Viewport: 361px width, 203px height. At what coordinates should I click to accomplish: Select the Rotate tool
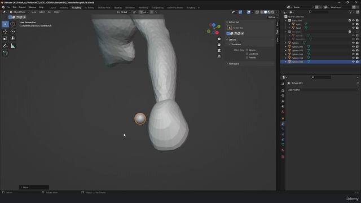(x=12, y=32)
